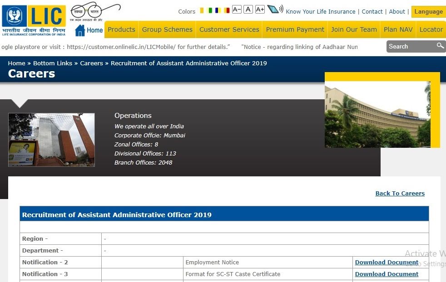The height and width of the screenshot is (282, 446).
Task: Click the LIC curved building photo
Action: [377, 114]
